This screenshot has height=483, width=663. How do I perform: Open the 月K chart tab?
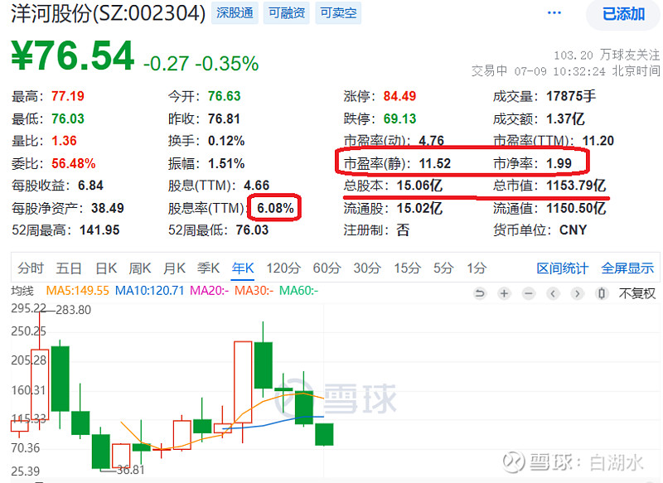[x=174, y=268]
